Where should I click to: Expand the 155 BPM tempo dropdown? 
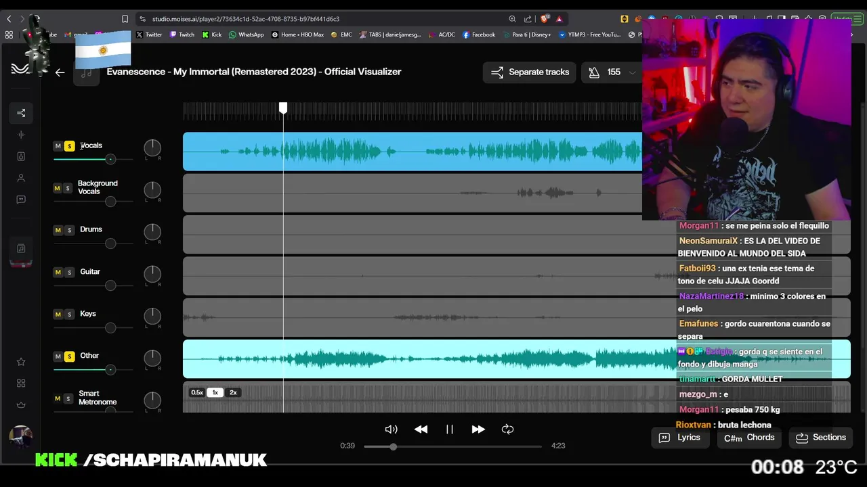click(x=632, y=72)
